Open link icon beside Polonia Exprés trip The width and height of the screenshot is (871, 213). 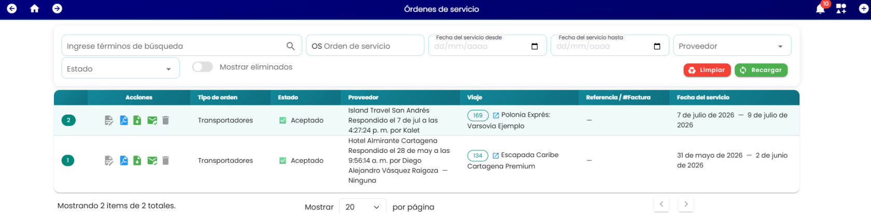[x=496, y=115]
